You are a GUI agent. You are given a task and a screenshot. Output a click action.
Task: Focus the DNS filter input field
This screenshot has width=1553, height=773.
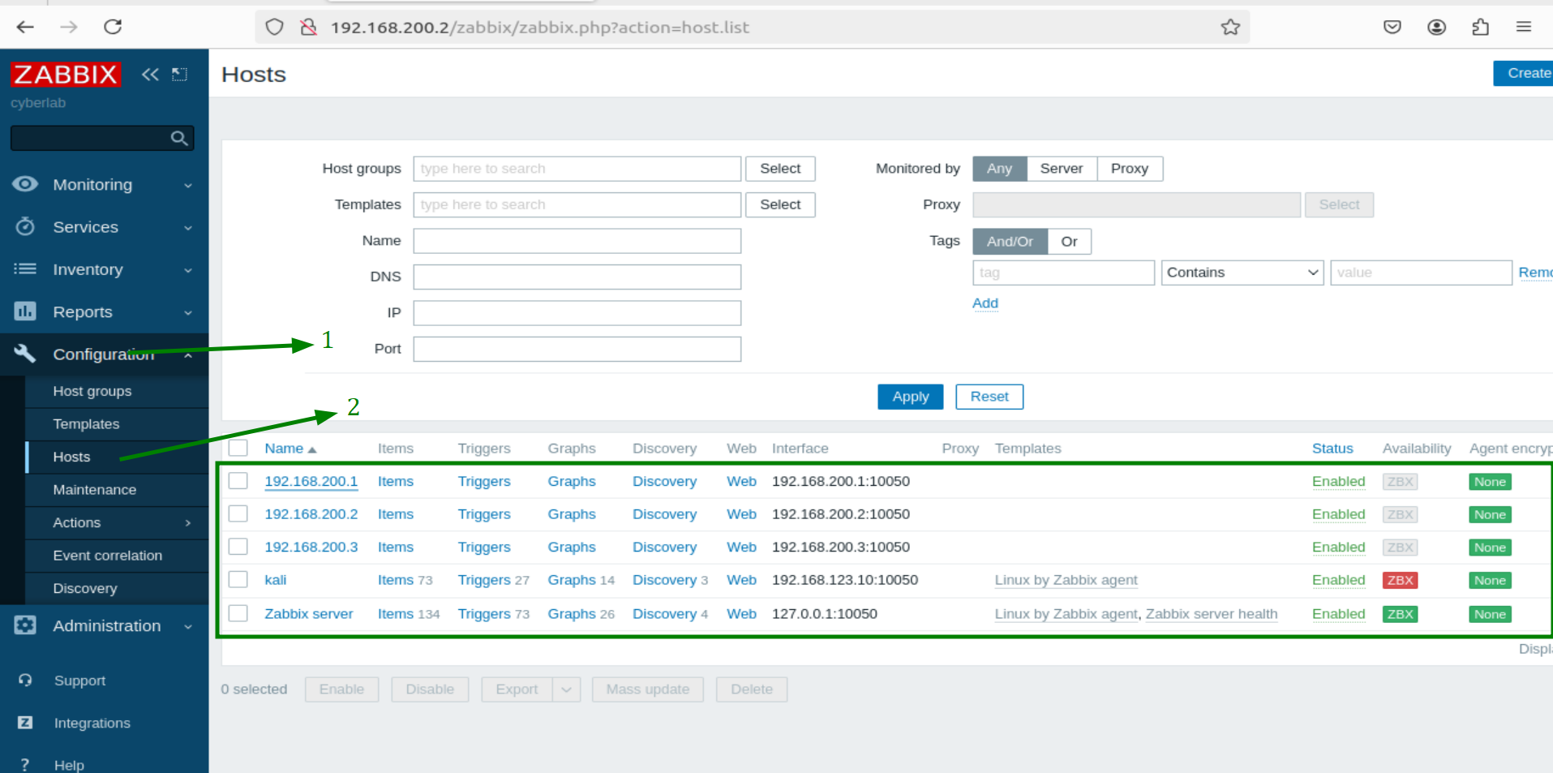pos(577,277)
